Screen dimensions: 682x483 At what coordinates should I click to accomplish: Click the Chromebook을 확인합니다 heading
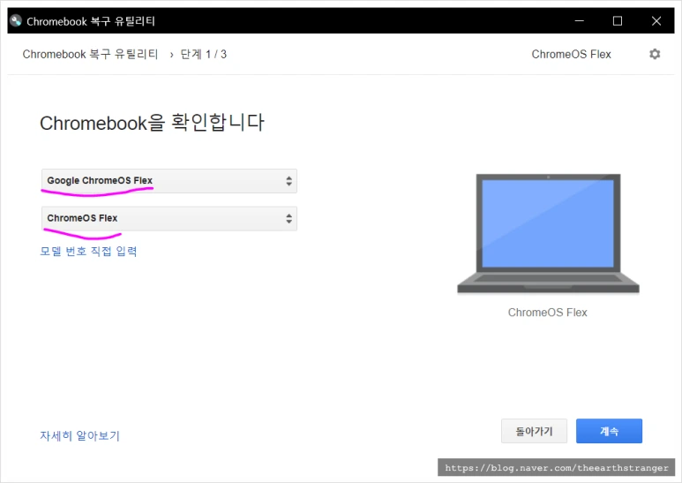[152, 123]
